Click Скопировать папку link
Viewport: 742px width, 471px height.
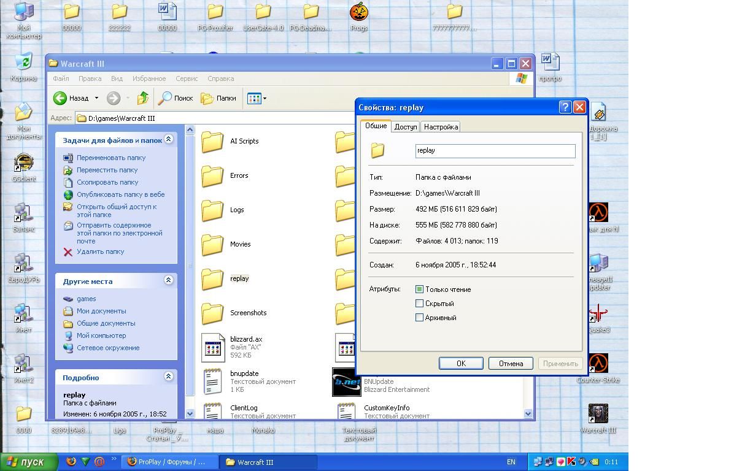[x=107, y=182]
